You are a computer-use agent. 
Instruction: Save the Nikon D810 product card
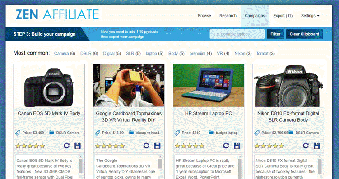click(x=317, y=146)
